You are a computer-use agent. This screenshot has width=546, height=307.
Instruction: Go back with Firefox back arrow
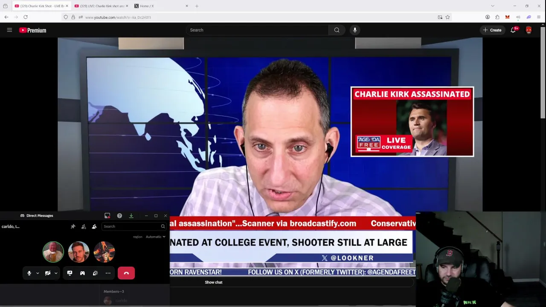tap(6, 17)
